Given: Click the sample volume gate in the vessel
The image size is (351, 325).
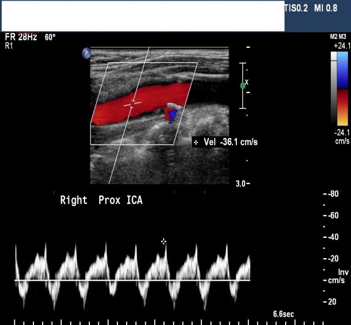Looking at the screenshot, I should pyautogui.click(x=132, y=102).
